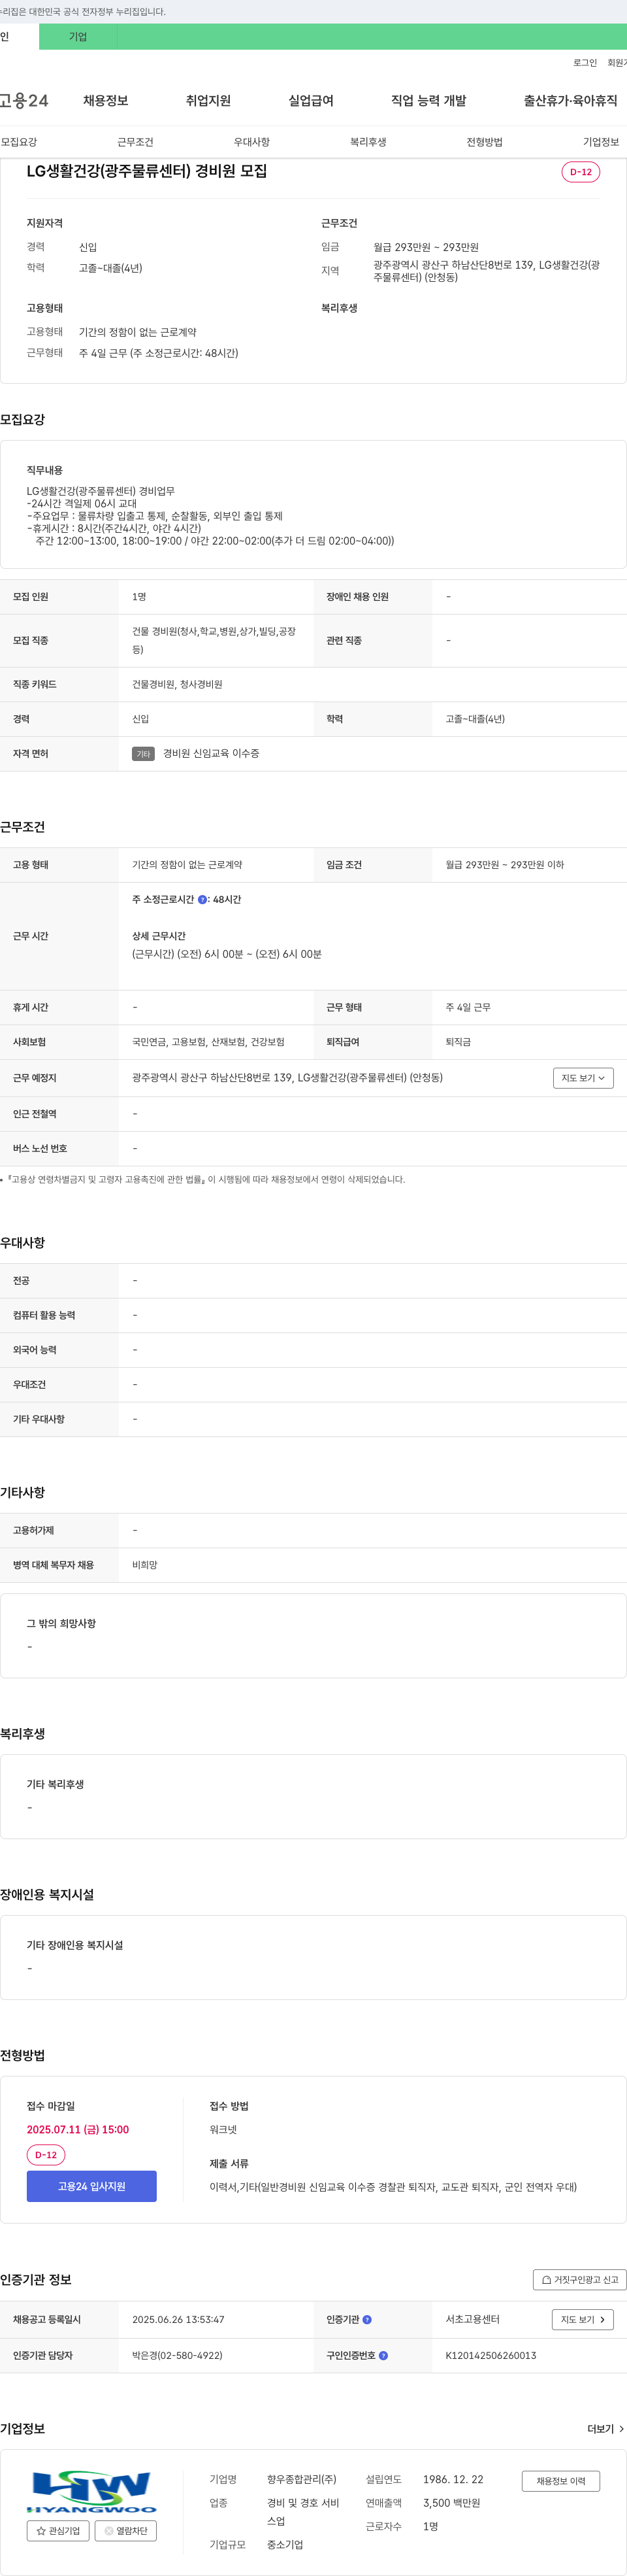Screen dimensions: 627x2576
Task: Select founding date '1986. 12. 22'
Action: 453,2480
